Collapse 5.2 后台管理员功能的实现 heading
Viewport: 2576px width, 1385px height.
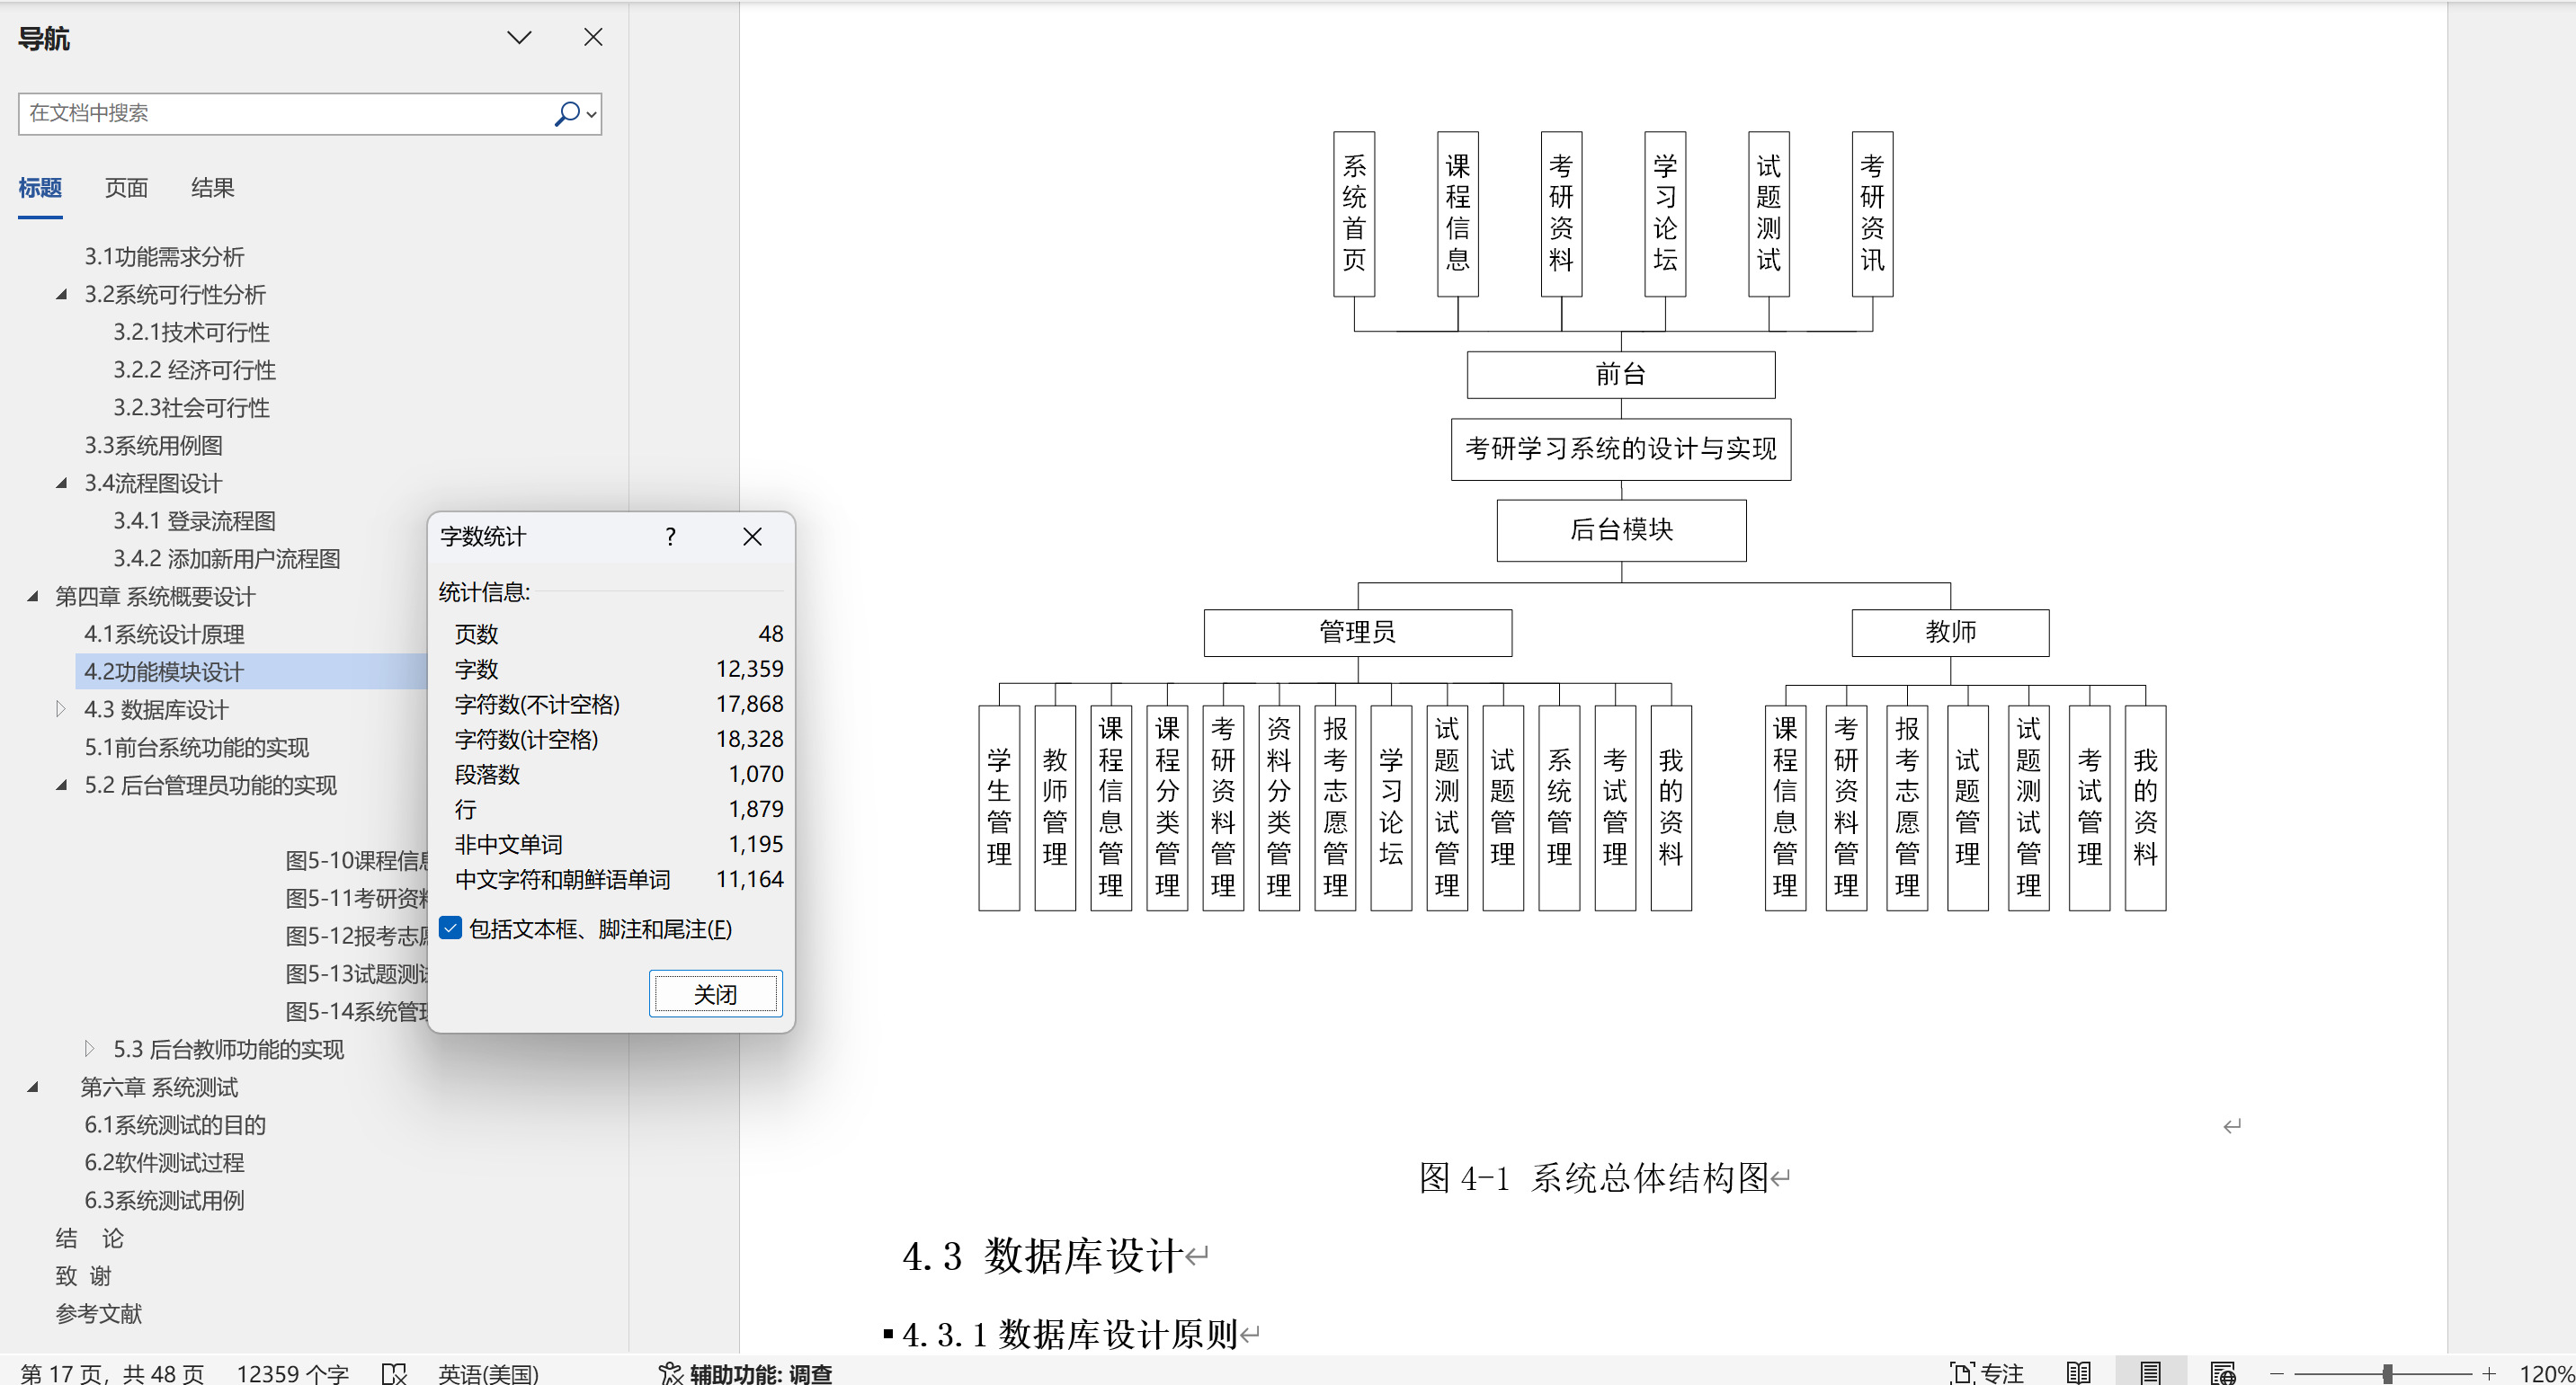pos(61,786)
